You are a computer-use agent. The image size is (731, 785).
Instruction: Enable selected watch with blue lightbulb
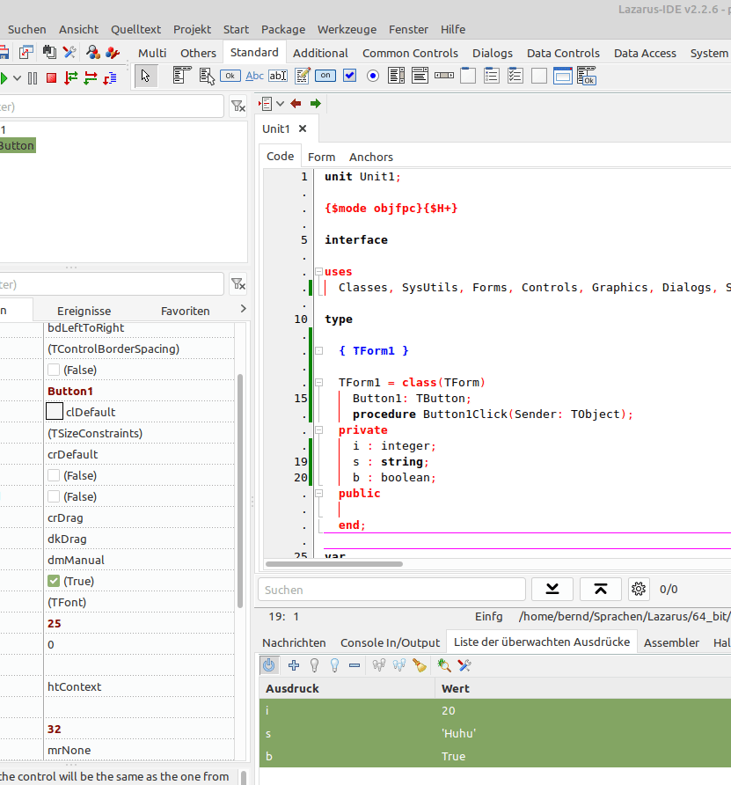pyautogui.click(x=334, y=665)
